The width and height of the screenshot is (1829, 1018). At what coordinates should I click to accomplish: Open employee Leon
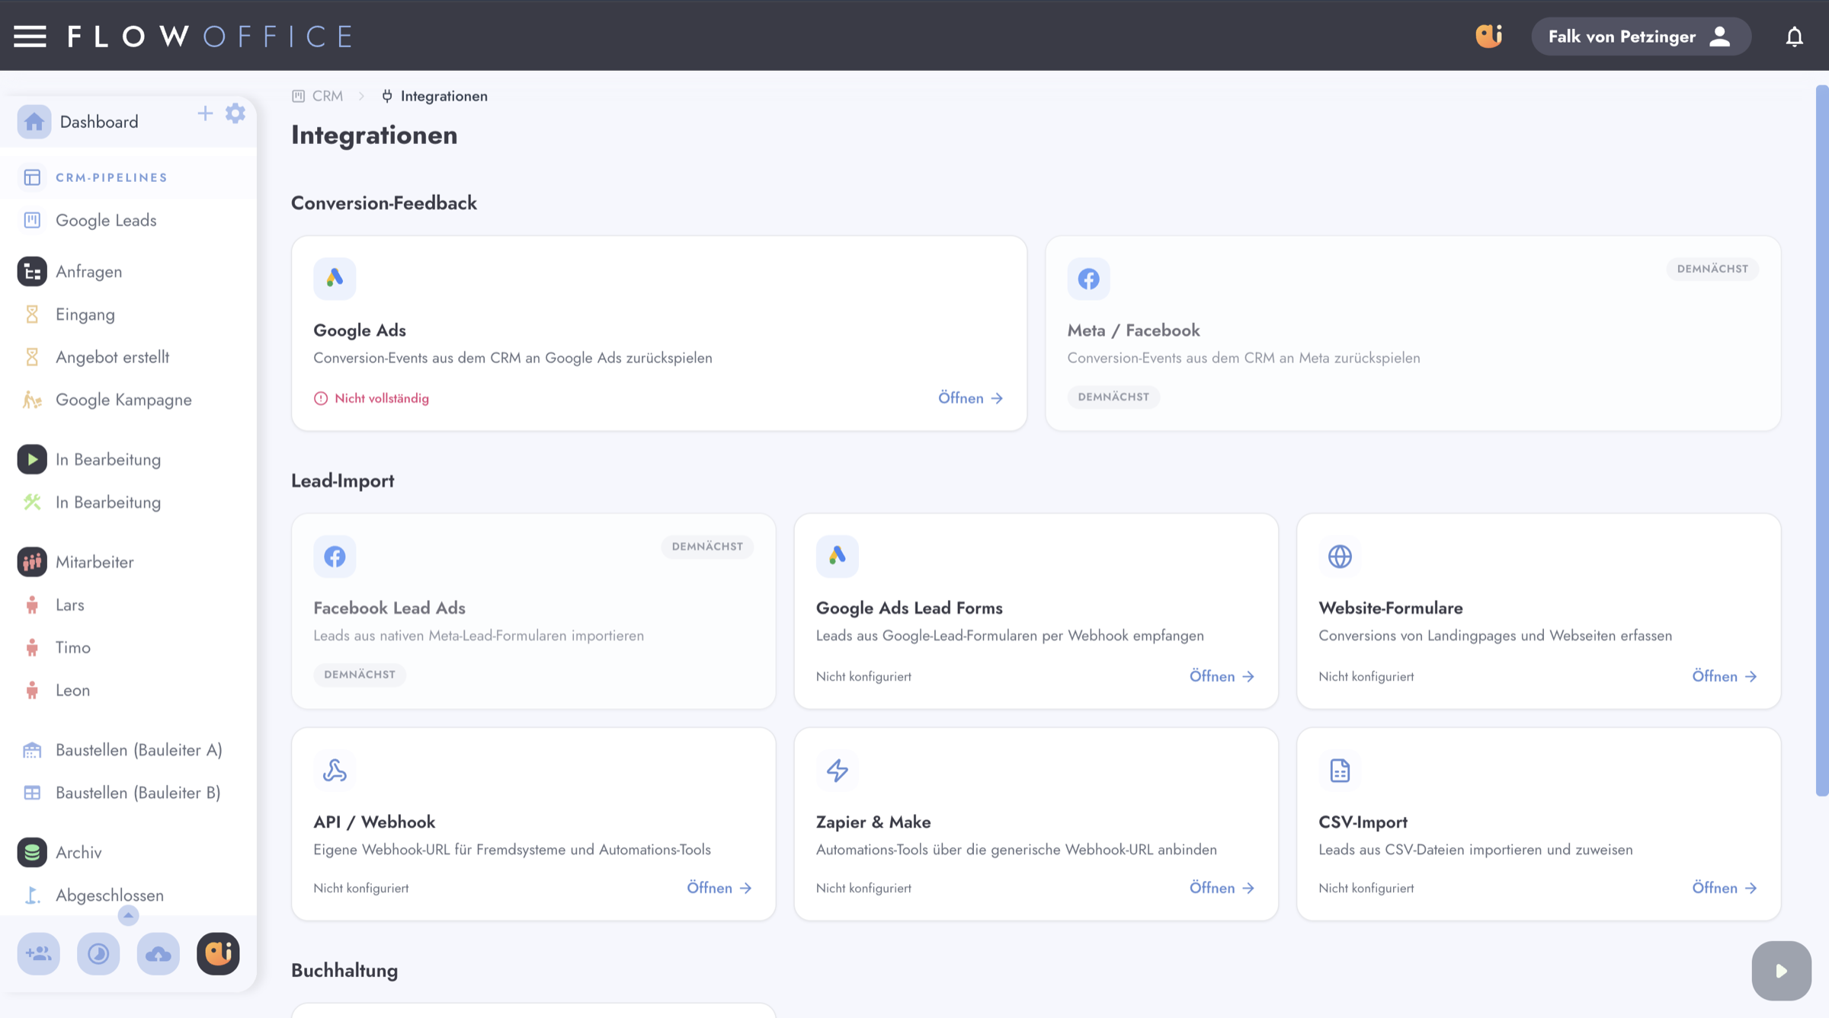point(72,690)
